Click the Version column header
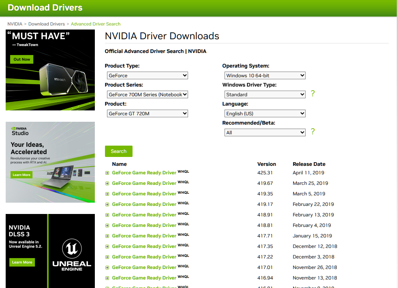 pos(267,164)
